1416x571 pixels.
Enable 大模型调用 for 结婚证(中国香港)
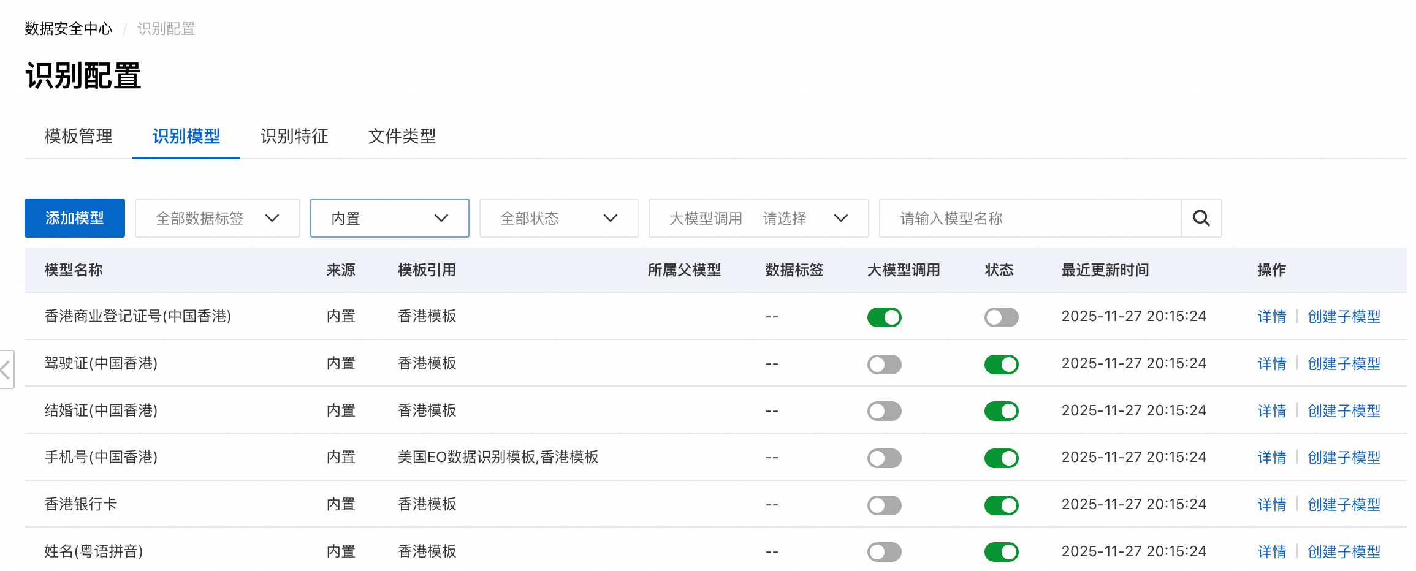[884, 411]
